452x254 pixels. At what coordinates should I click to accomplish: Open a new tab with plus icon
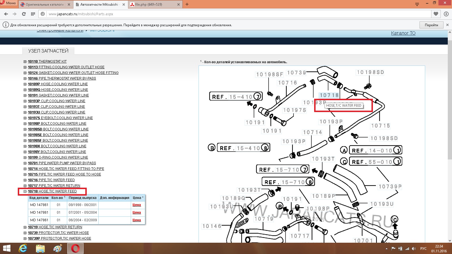[x=187, y=4]
